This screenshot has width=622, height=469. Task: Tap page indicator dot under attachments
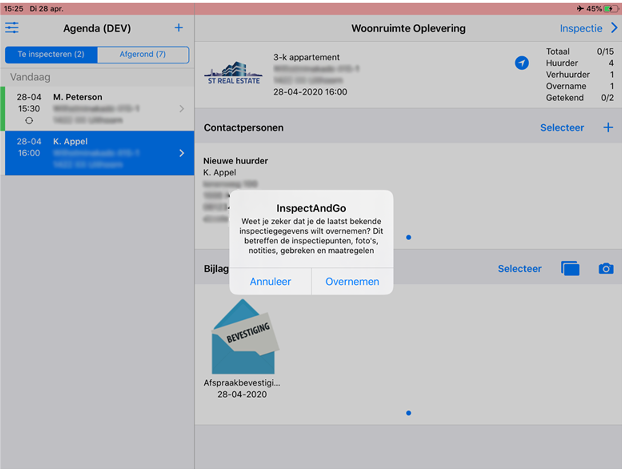coord(408,413)
